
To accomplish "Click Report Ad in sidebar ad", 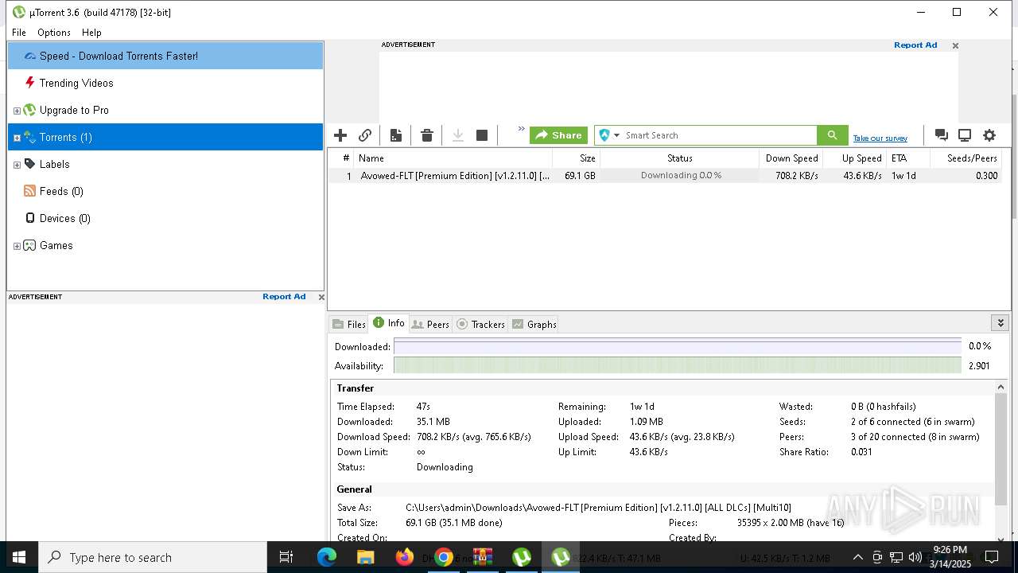I will 284,297.
